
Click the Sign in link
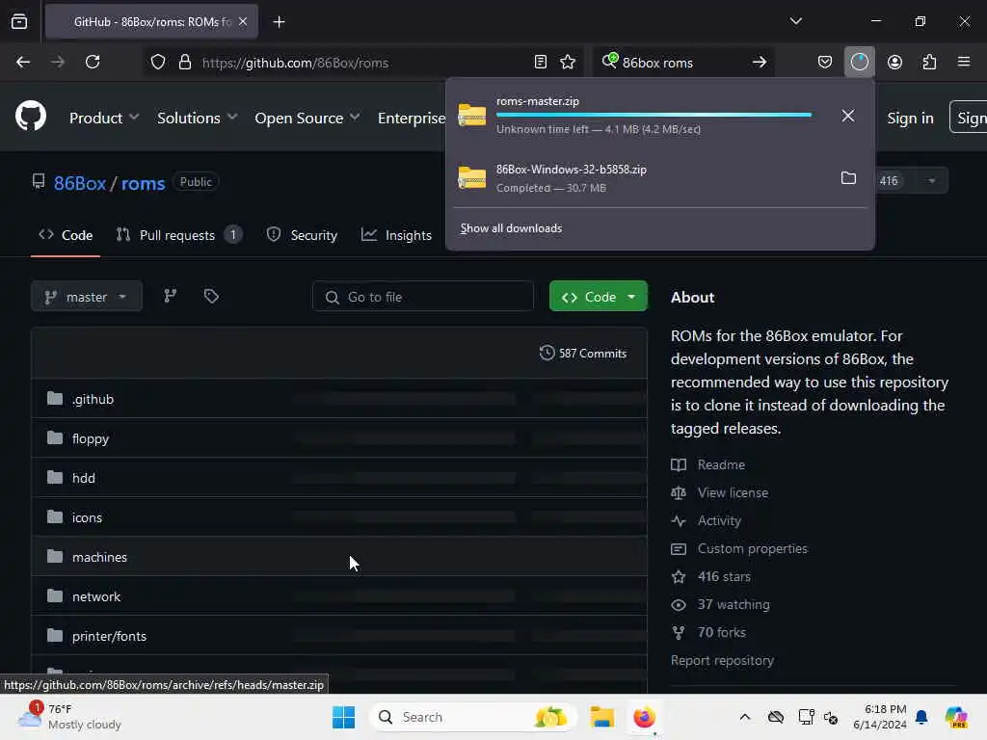point(910,118)
